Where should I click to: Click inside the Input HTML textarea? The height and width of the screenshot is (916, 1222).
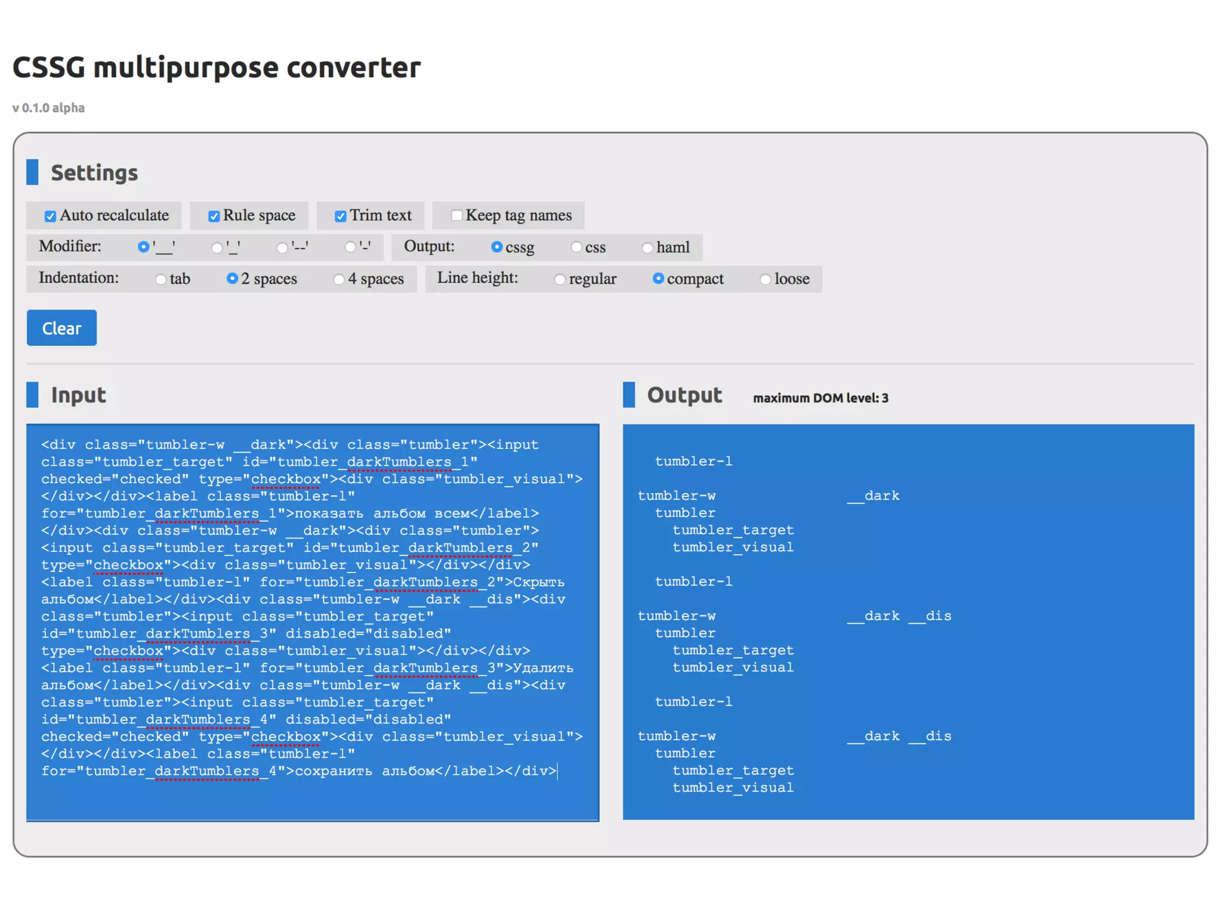pyautogui.click(x=312, y=620)
